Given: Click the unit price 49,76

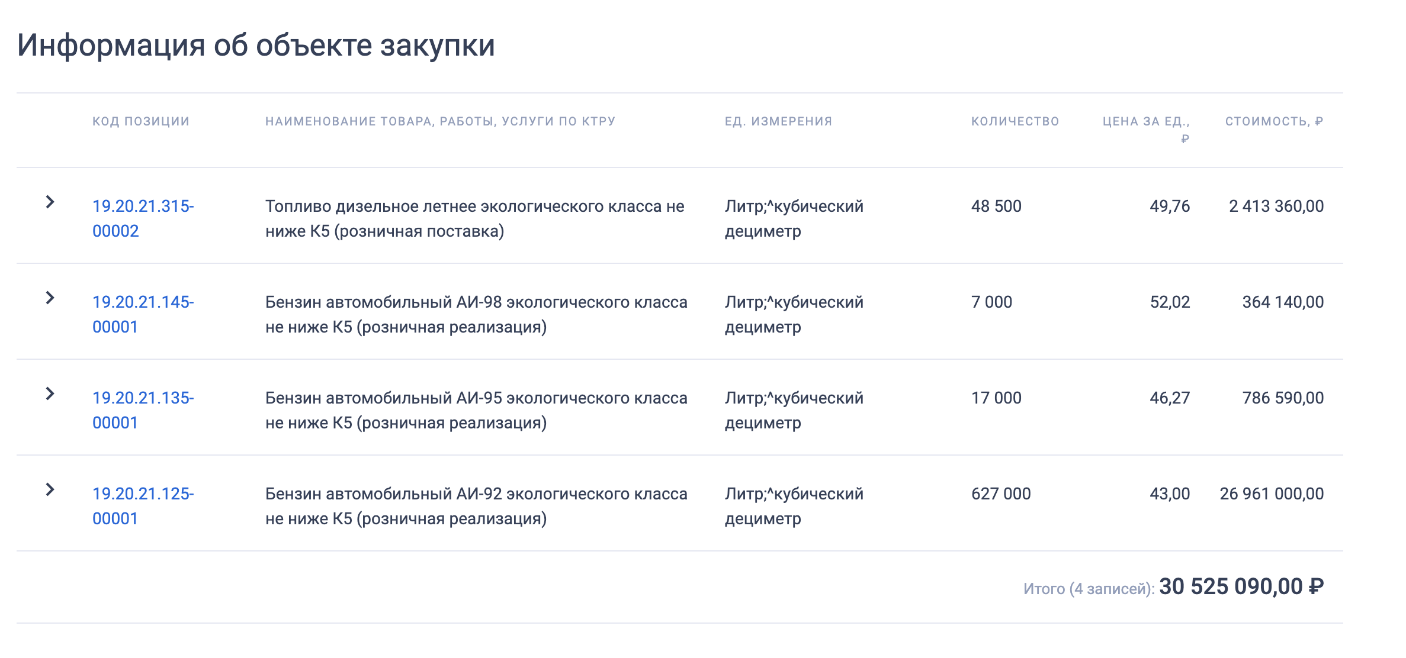Looking at the screenshot, I should click(x=1170, y=206).
